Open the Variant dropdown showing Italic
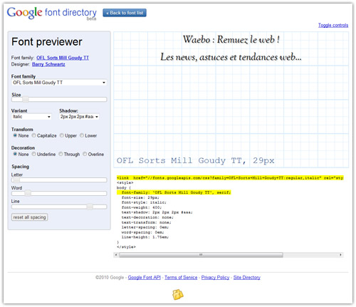 click(31, 117)
